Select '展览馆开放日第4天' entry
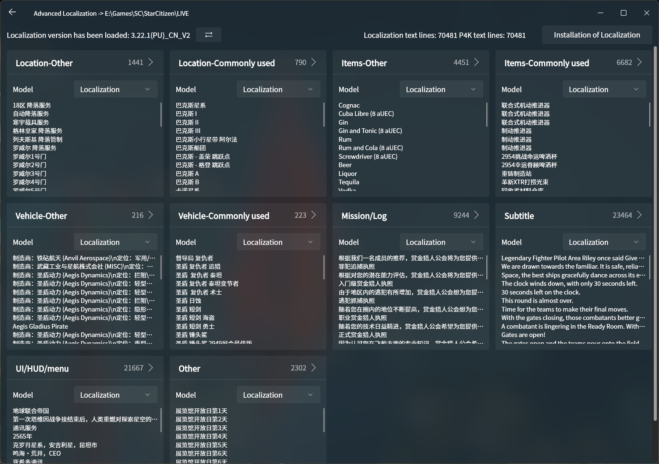This screenshot has width=659, height=464. 201,436
